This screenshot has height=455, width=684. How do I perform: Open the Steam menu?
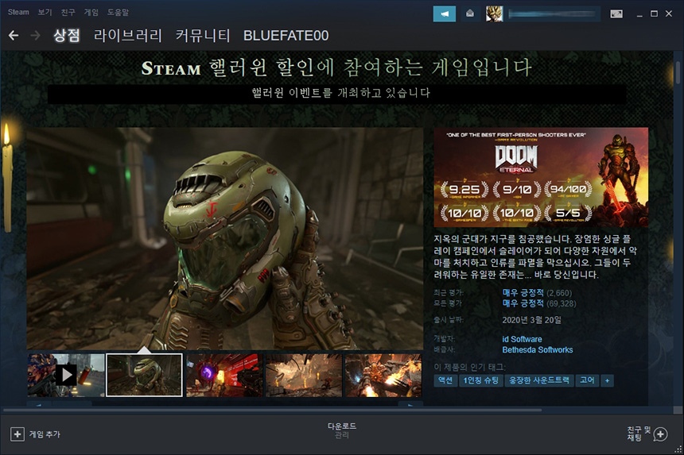[x=18, y=12]
